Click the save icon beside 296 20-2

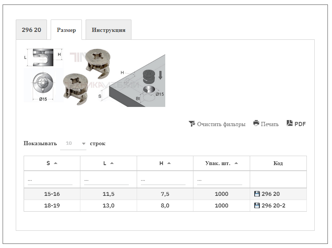pos(257,206)
